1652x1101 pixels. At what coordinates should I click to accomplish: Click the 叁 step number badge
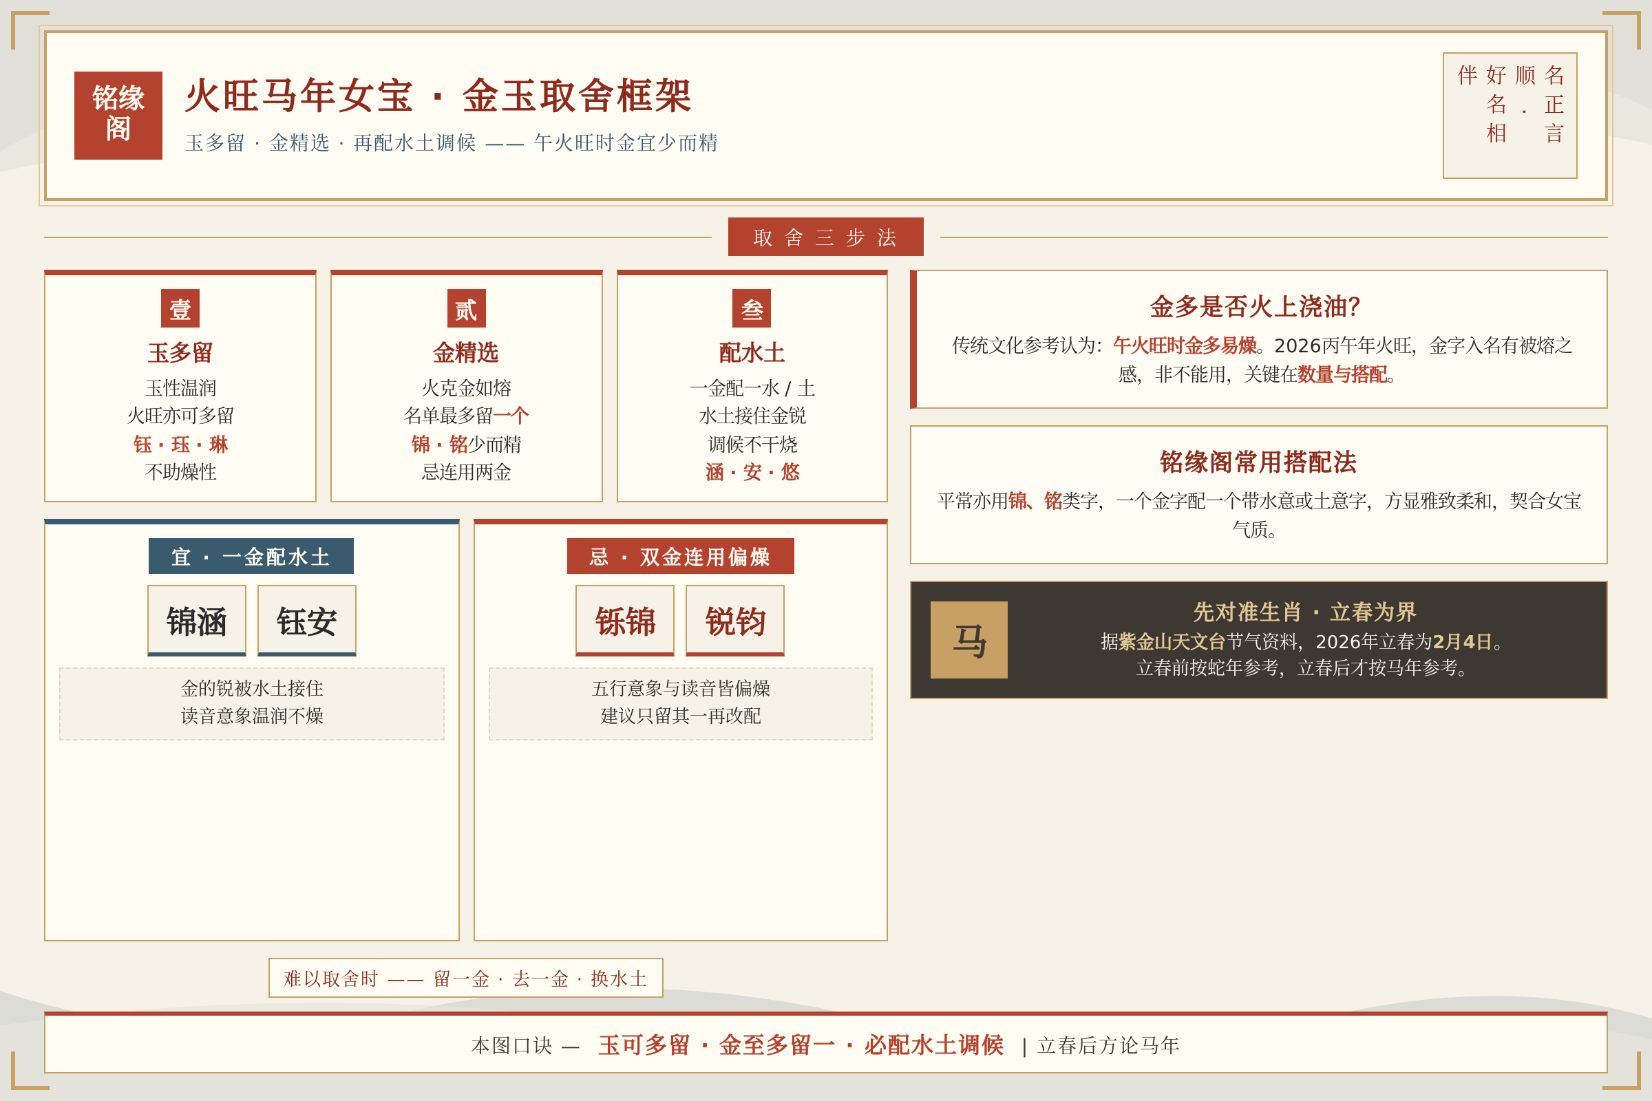click(752, 308)
